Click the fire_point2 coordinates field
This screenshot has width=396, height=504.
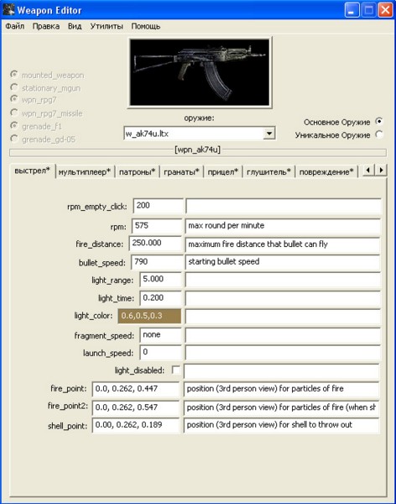pyautogui.click(x=136, y=407)
